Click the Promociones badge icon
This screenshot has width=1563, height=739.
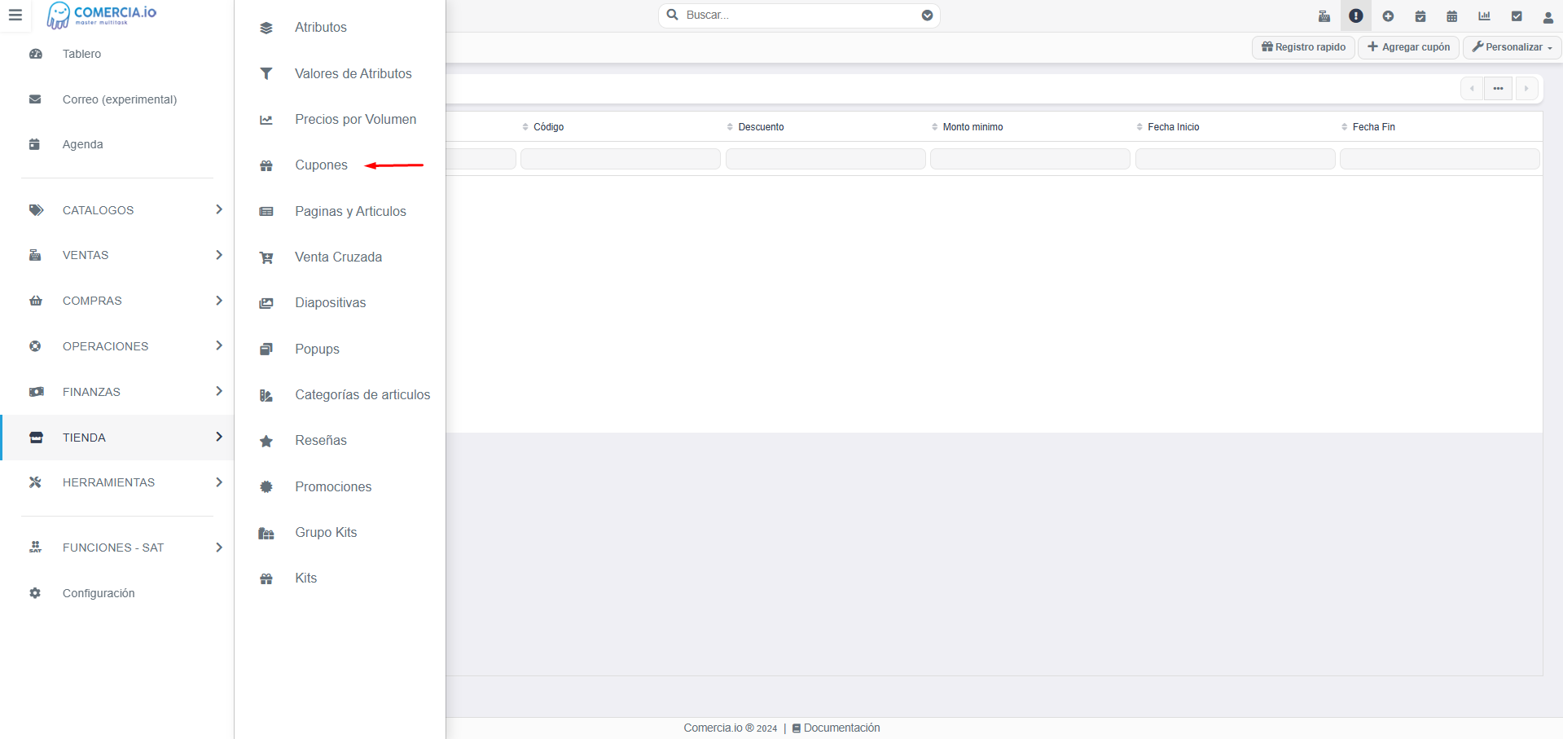coord(266,486)
